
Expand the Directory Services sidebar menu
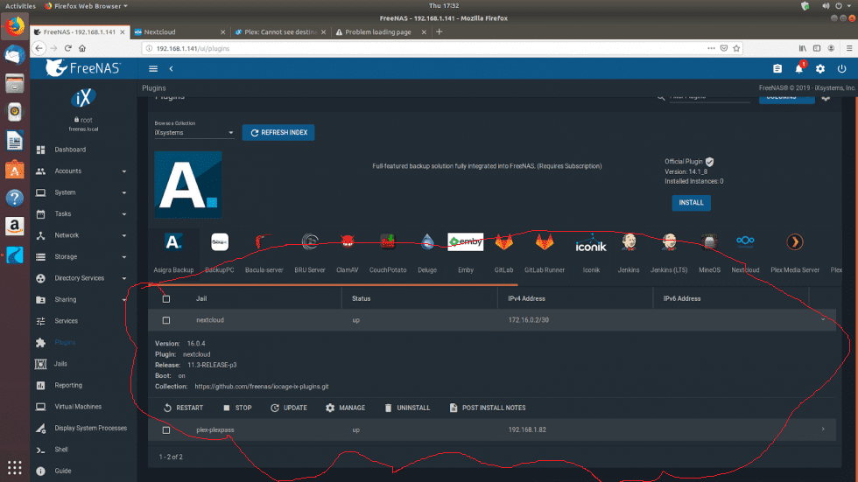point(82,278)
